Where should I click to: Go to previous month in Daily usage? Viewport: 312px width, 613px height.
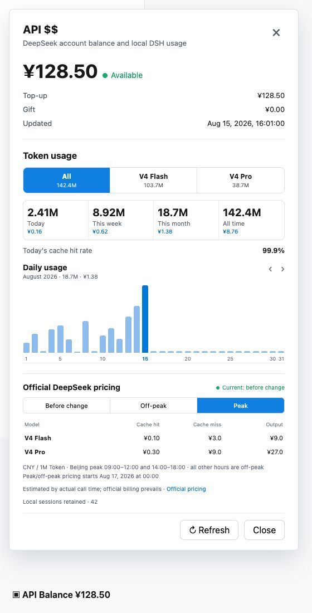(270, 269)
